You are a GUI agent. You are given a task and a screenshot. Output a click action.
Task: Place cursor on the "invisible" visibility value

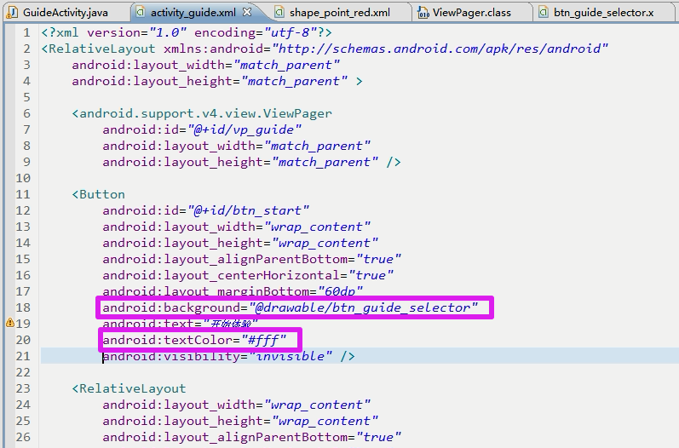pos(291,357)
